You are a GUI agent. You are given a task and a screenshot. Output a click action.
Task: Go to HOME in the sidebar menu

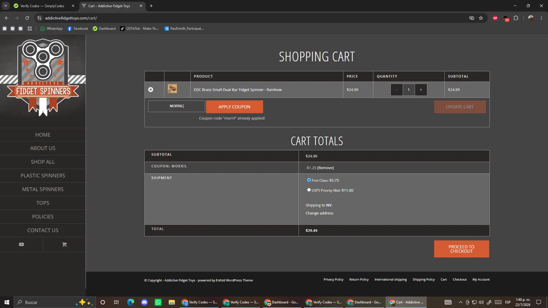(43, 135)
